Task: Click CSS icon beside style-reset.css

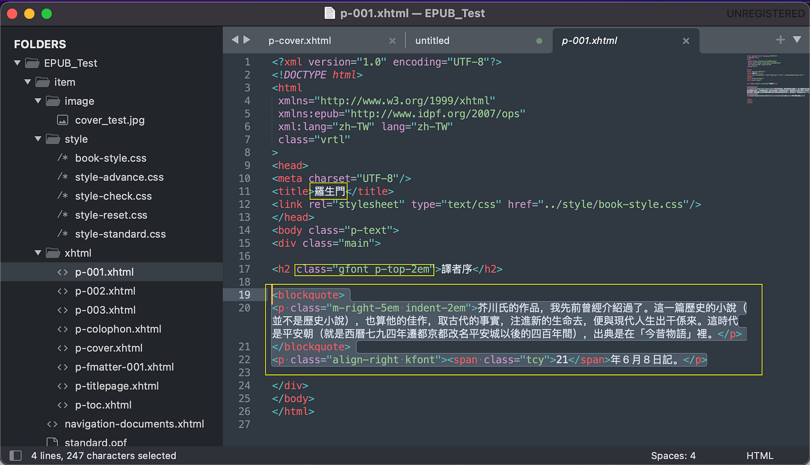Action: tap(63, 215)
